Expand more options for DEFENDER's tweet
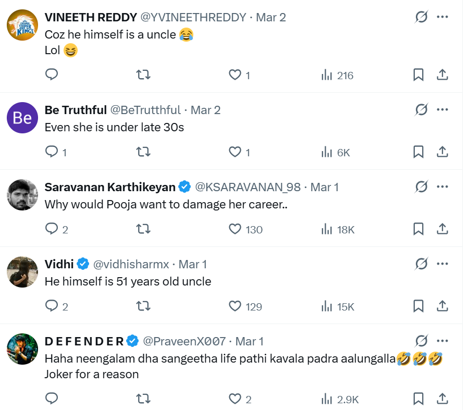 442,341
